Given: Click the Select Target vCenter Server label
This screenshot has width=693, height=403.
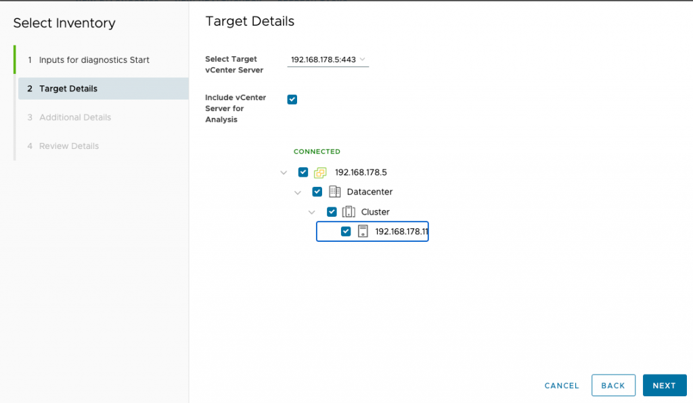Looking at the screenshot, I should 234,64.
